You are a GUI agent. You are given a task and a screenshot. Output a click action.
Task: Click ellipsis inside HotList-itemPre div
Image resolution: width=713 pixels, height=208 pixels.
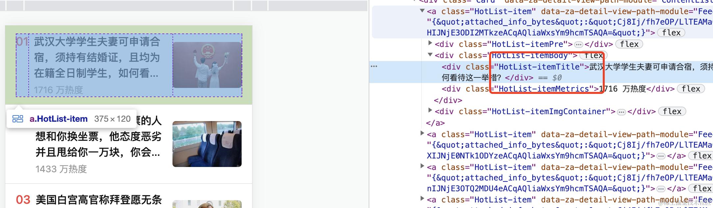(x=578, y=44)
